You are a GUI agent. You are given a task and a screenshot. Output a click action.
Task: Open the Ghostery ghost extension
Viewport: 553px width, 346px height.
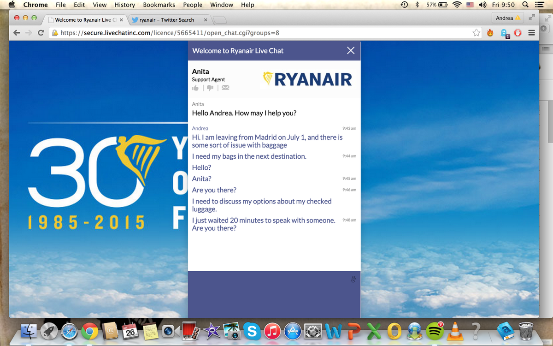click(505, 33)
